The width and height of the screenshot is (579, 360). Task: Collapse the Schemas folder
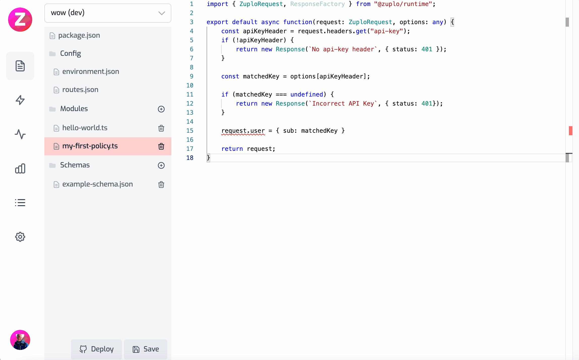75,165
